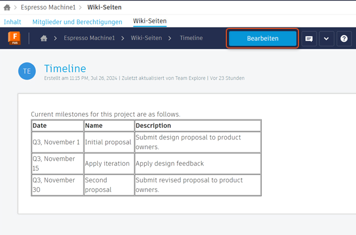Click the Date column header cell
The image size is (356, 235).
[58, 126]
